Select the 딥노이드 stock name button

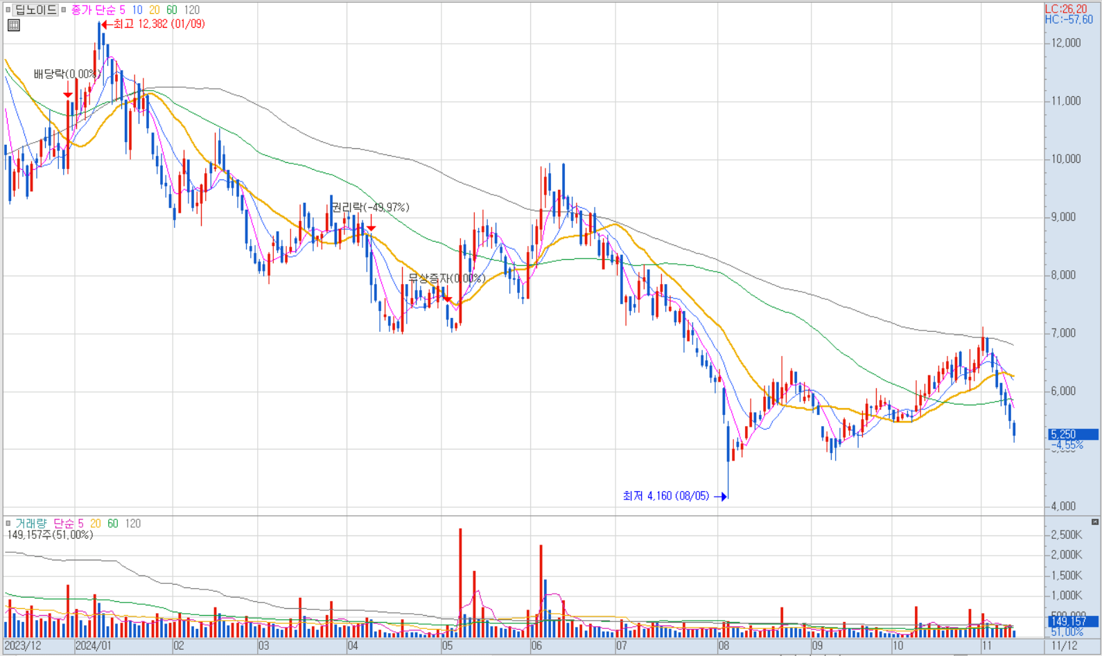36,10
